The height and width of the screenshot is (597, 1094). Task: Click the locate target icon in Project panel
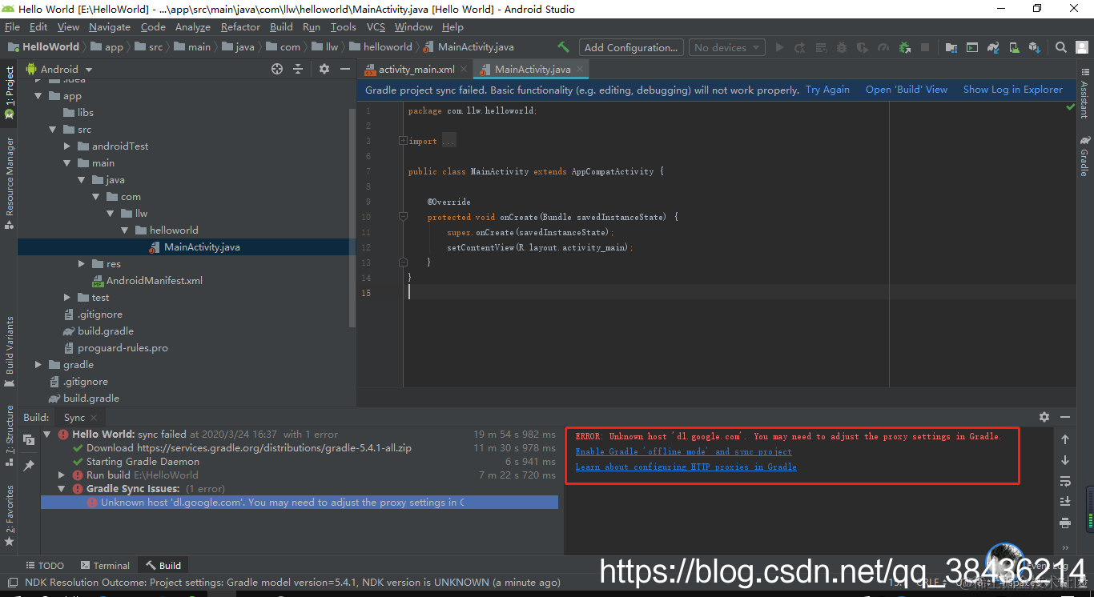[277, 69]
